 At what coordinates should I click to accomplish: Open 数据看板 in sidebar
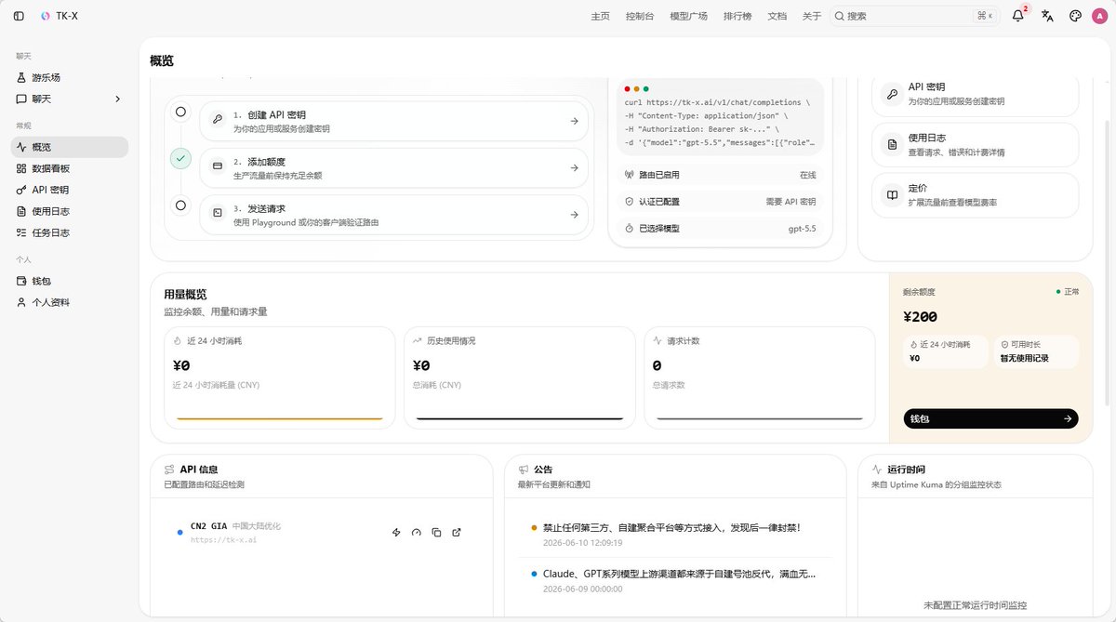click(x=70, y=168)
